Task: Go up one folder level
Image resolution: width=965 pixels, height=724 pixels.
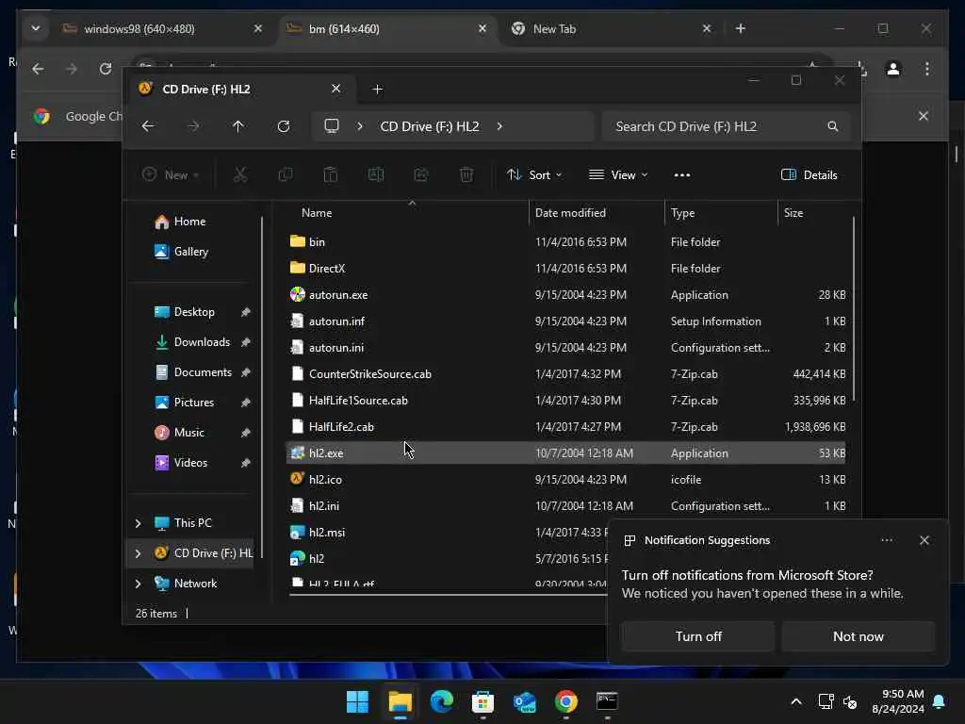Action: tap(238, 126)
